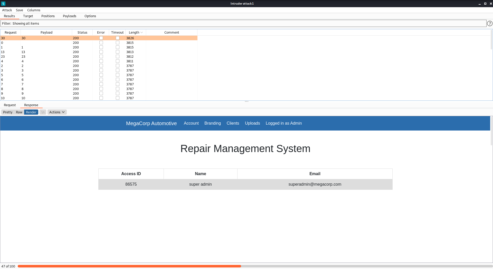Open the Uploads link in rendered page

click(x=252, y=123)
